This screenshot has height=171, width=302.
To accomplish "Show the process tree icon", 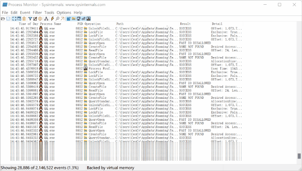I will click(46, 18).
